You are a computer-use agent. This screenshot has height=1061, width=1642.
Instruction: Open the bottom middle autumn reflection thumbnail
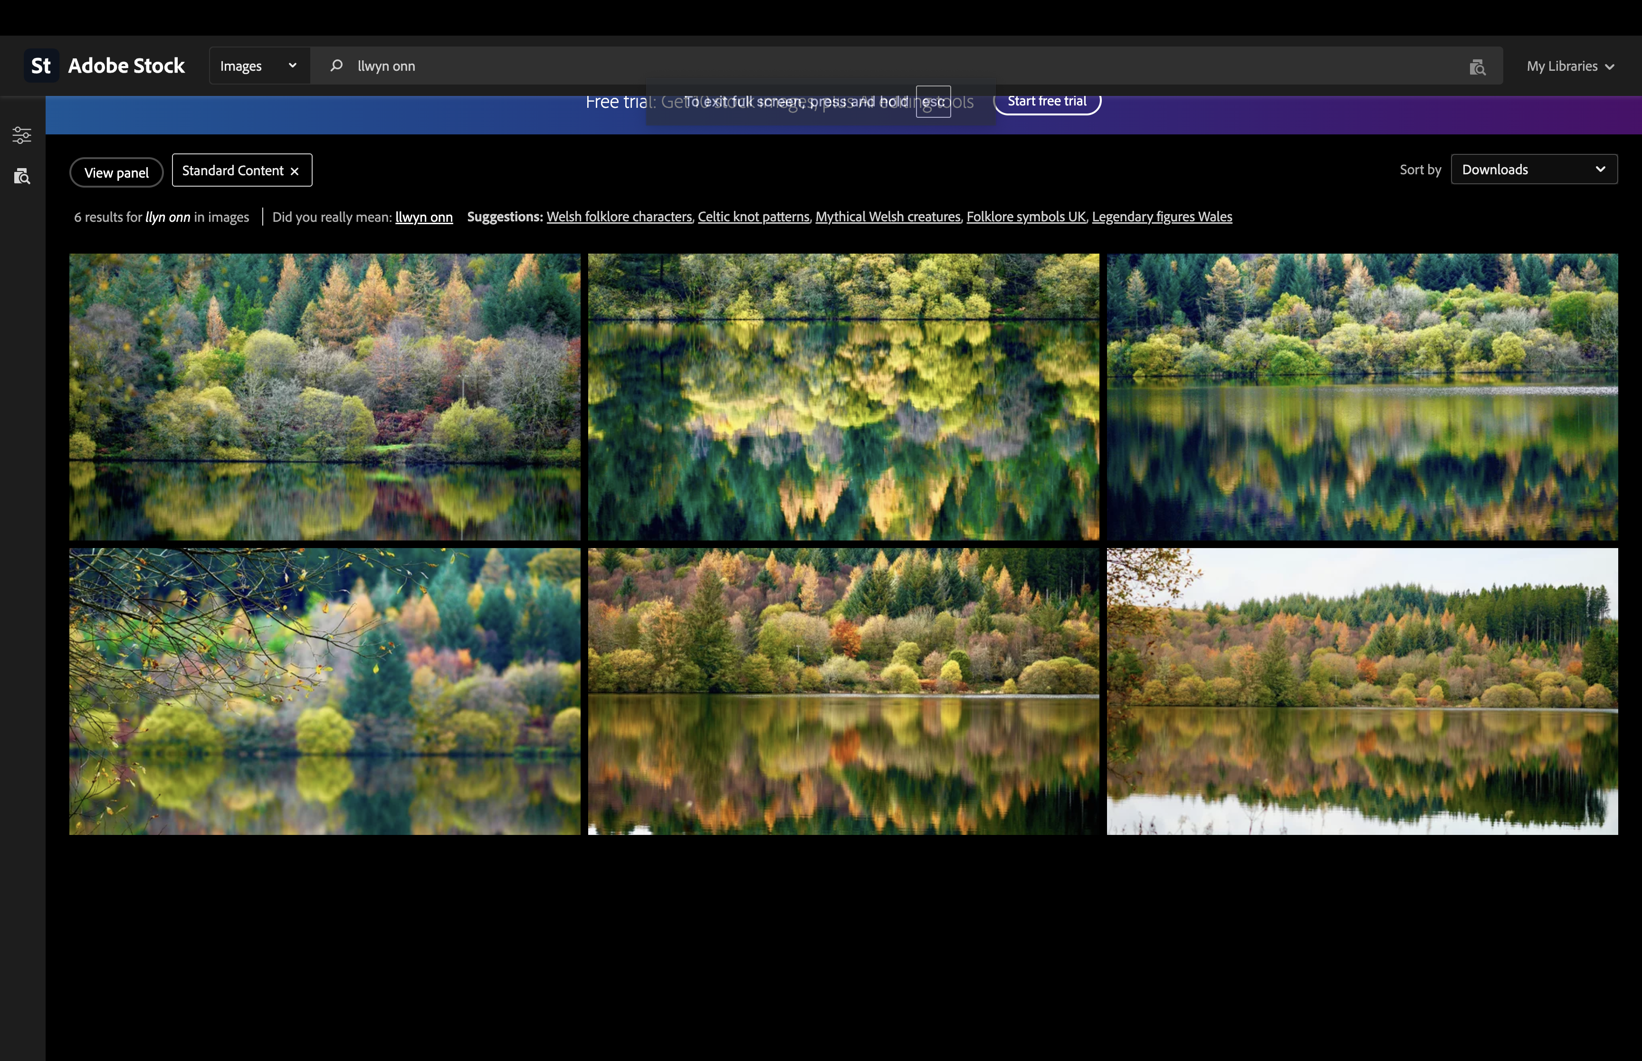click(x=843, y=691)
